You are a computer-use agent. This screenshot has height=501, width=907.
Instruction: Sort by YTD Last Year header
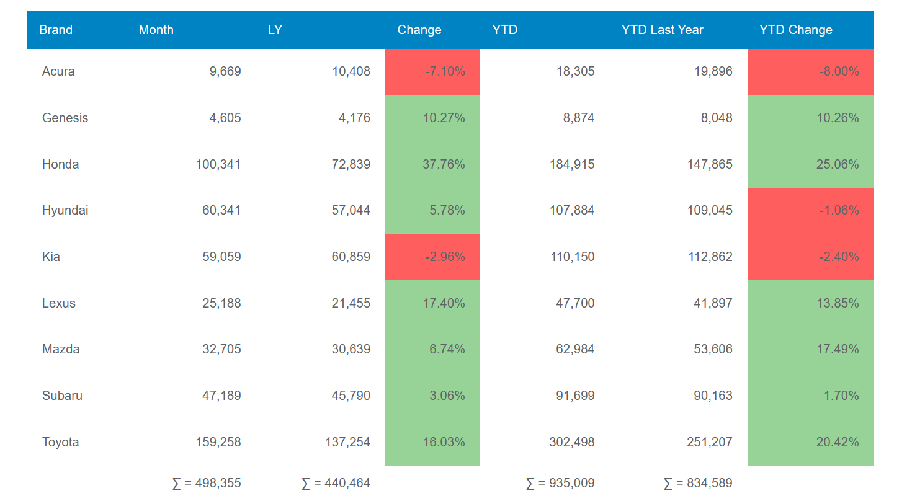(x=662, y=30)
